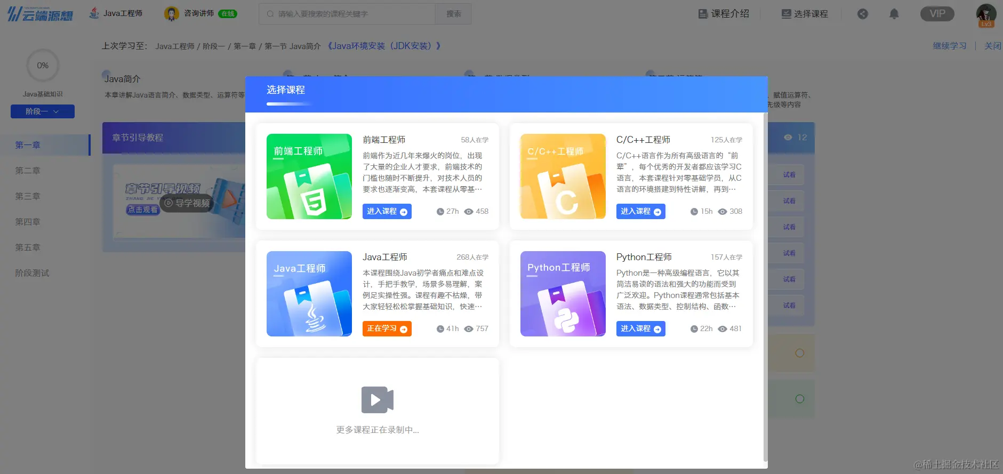Click the consulting lecturer avatar icon

tap(171, 14)
